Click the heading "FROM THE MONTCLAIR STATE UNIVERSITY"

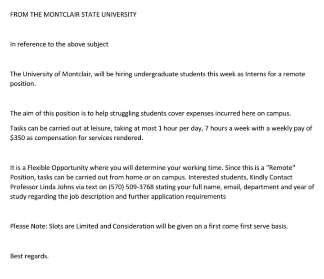73,14
